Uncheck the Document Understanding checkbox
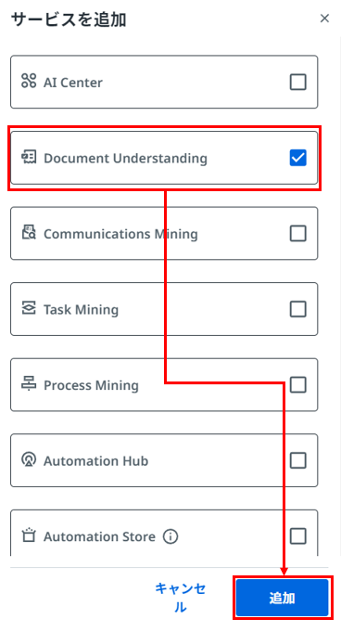 (x=298, y=158)
